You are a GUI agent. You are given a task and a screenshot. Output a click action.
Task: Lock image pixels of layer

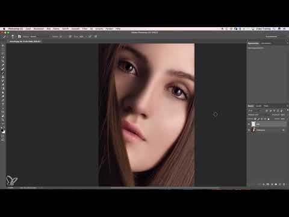coord(258,119)
